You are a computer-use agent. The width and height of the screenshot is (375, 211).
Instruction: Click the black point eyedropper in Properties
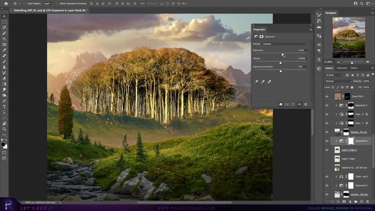click(x=257, y=81)
